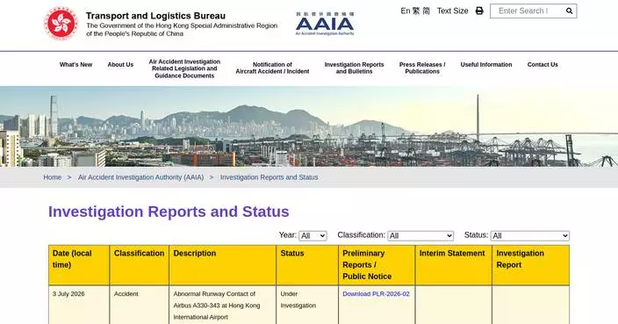Expand the Status filter dropdown
Screen dimensions: 618x324
(x=530, y=235)
